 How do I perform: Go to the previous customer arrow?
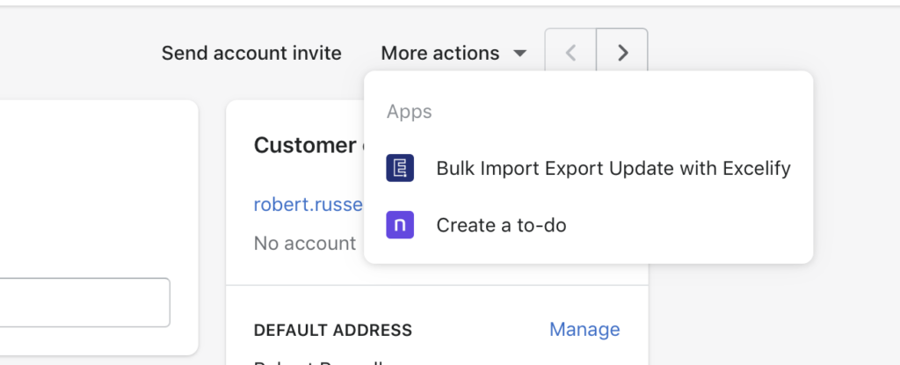click(x=570, y=54)
